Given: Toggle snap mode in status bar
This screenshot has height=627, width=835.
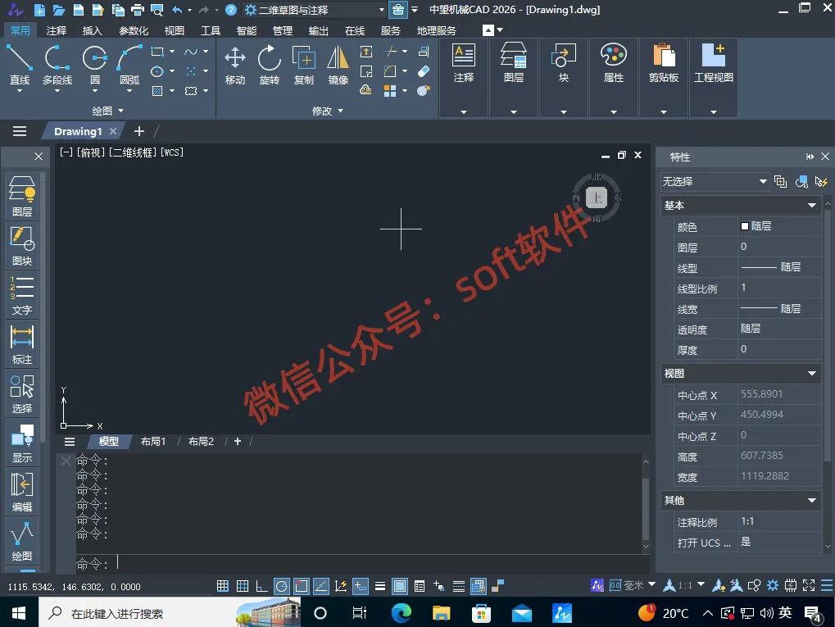Looking at the screenshot, I should coord(223,586).
